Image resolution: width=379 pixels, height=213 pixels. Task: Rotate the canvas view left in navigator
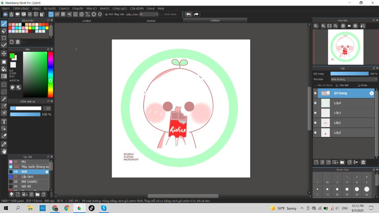pos(343,26)
